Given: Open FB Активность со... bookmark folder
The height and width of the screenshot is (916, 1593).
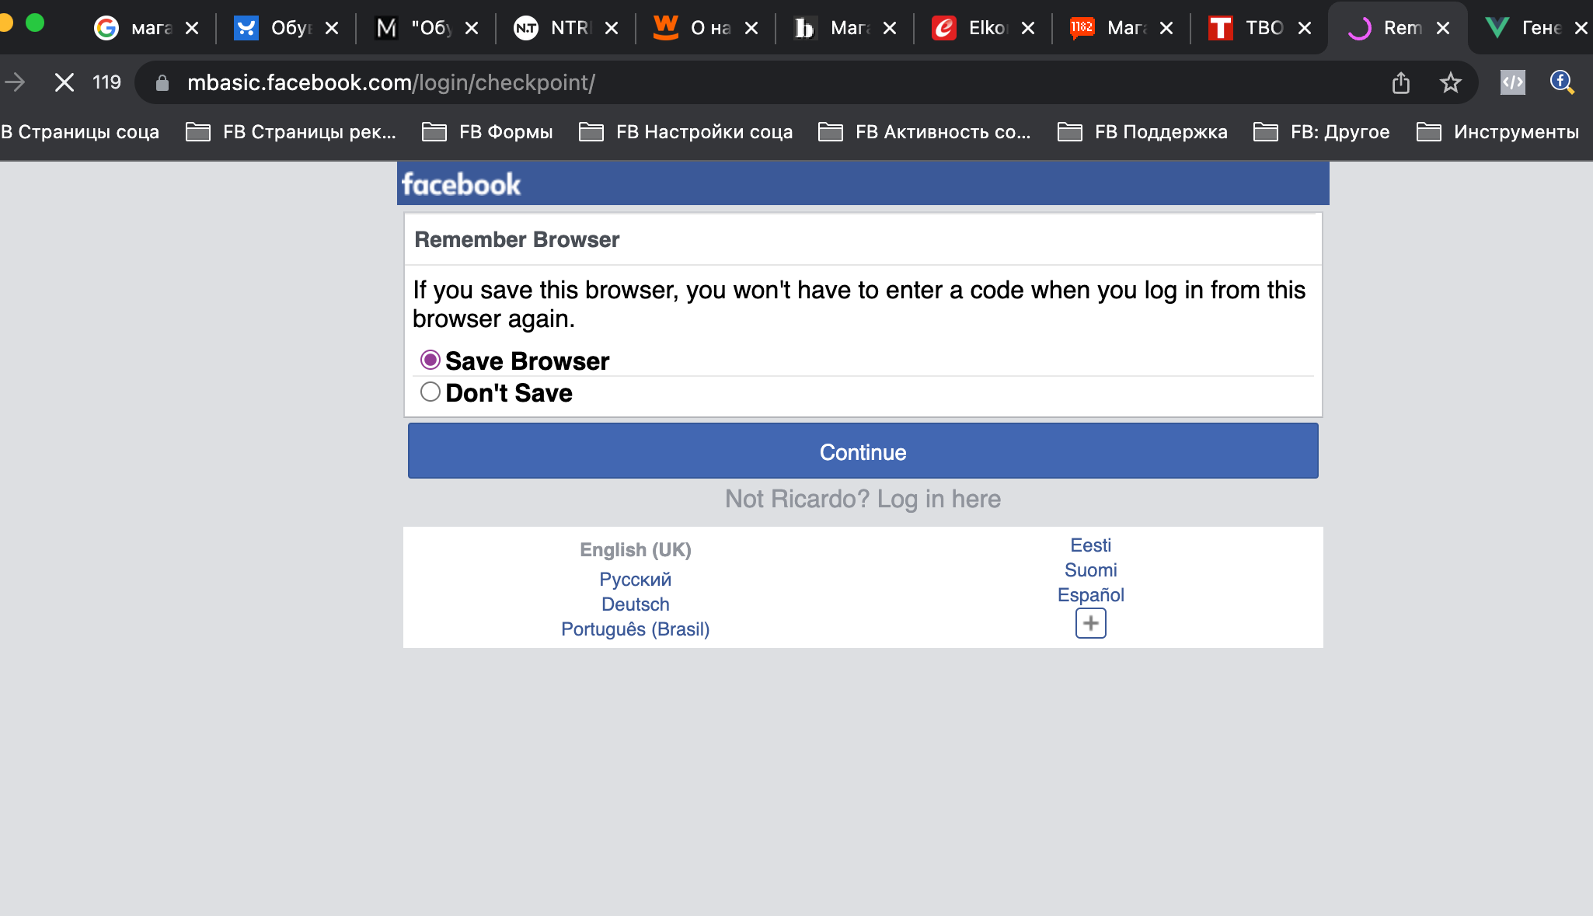Looking at the screenshot, I should (925, 132).
